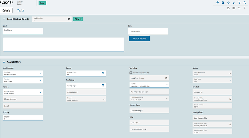Save the case with the floppy disk icon
This screenshot has width=249, height=138.
(x=223, y=3)
